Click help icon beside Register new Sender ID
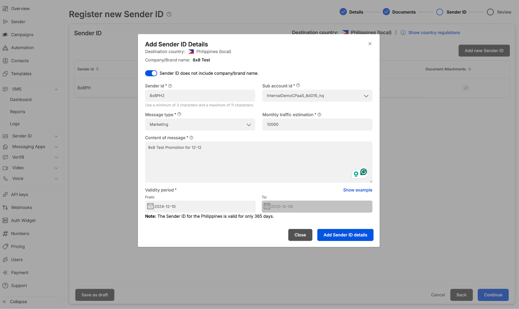Viewport: 519px width, 309px height. (x=169, y=14)
